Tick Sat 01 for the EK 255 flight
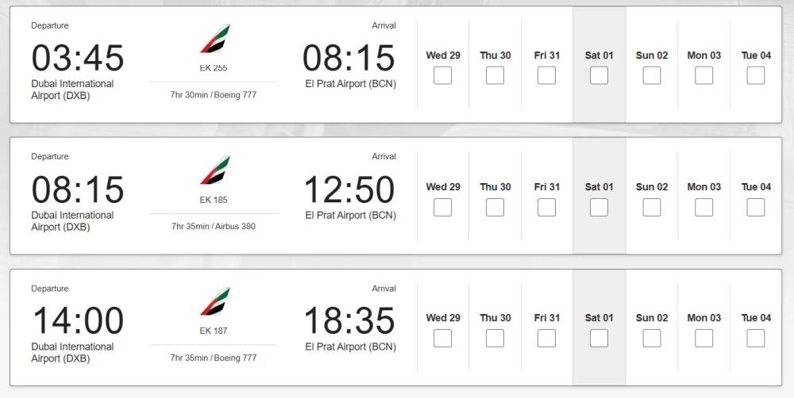 599,75
